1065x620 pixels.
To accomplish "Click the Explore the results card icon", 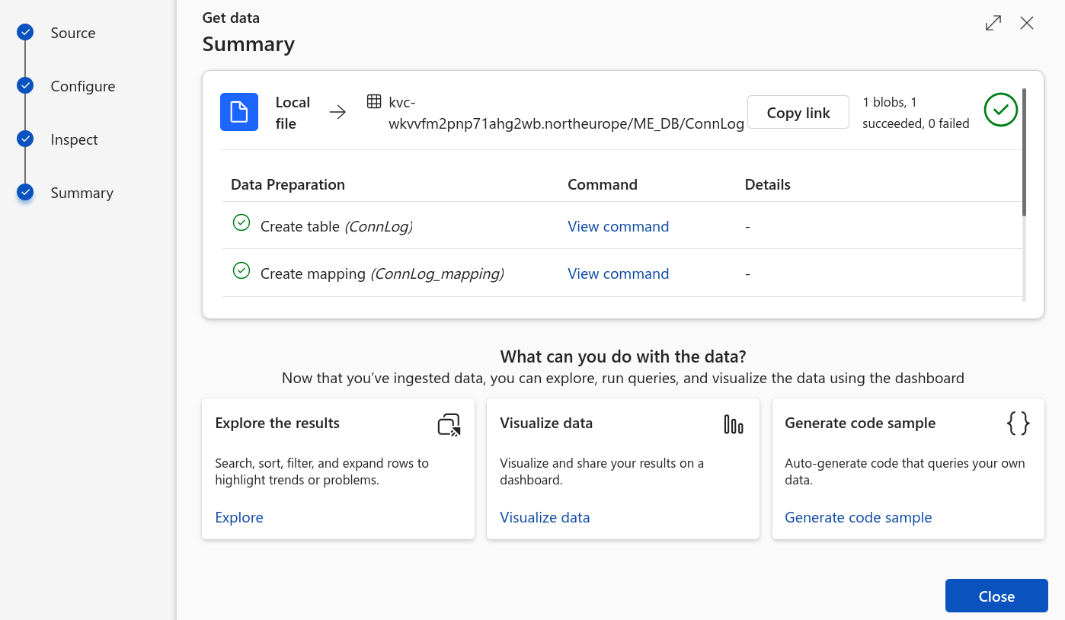I will [449, 424].
